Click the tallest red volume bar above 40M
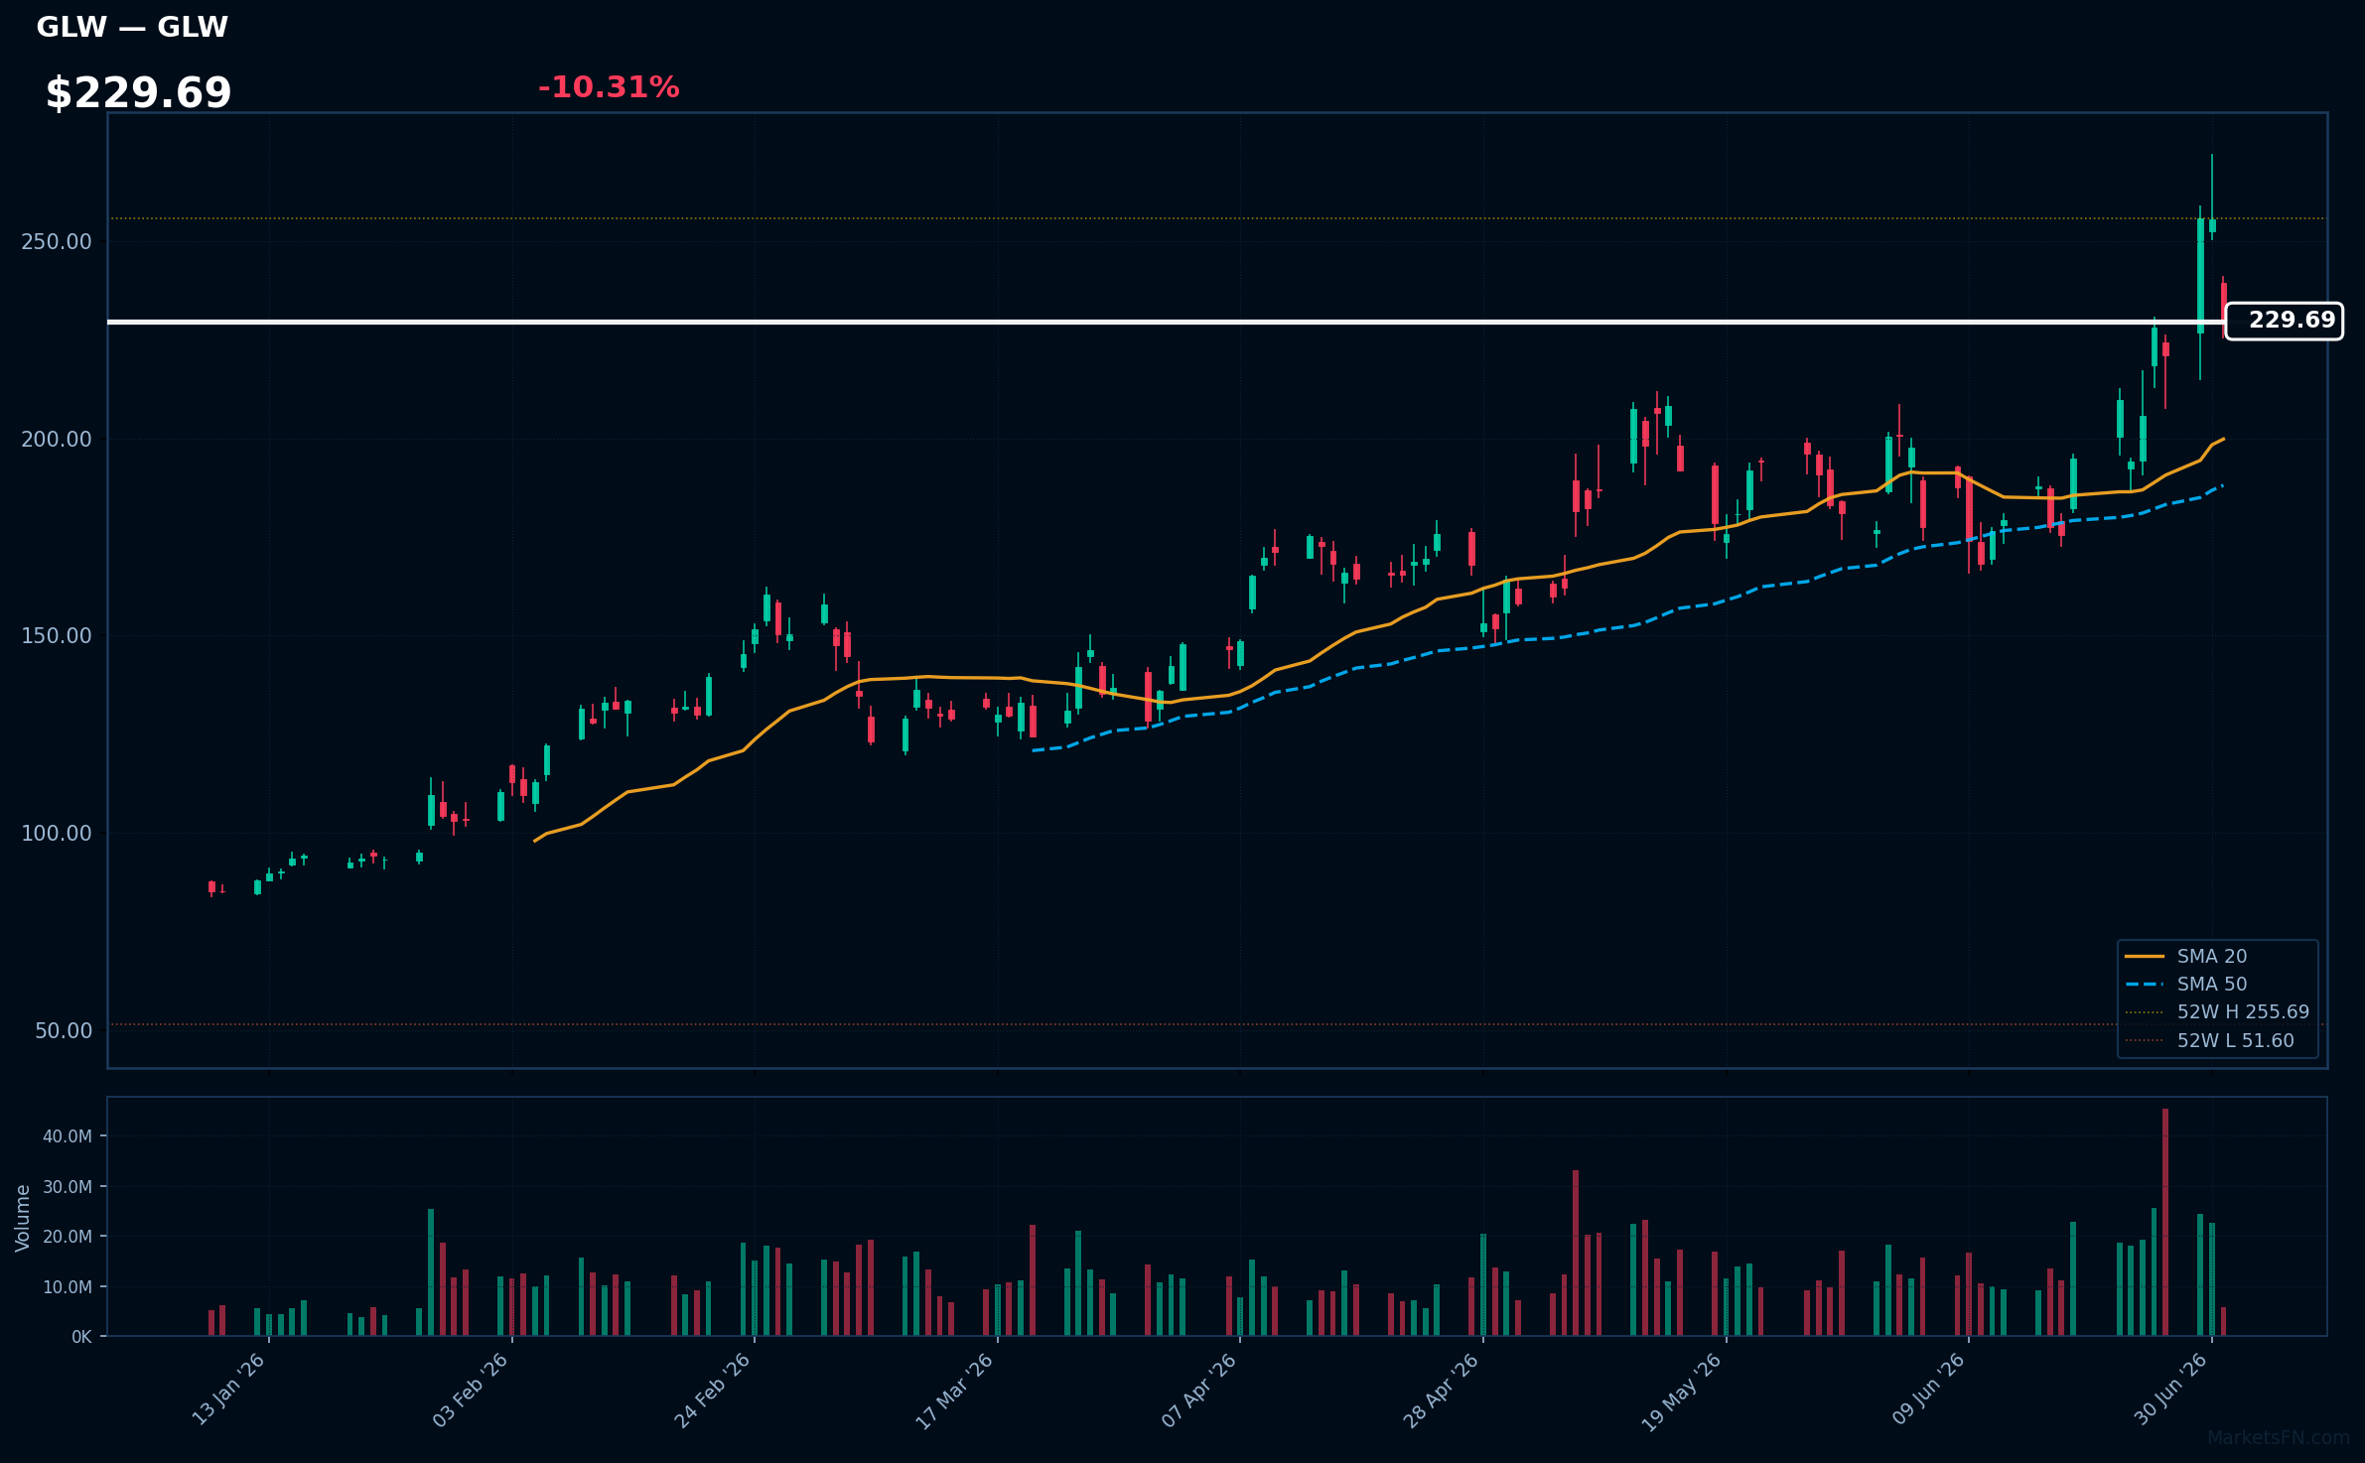The width and height of the screenshot is (2365, 1463). click(x=2165, y=1222)
